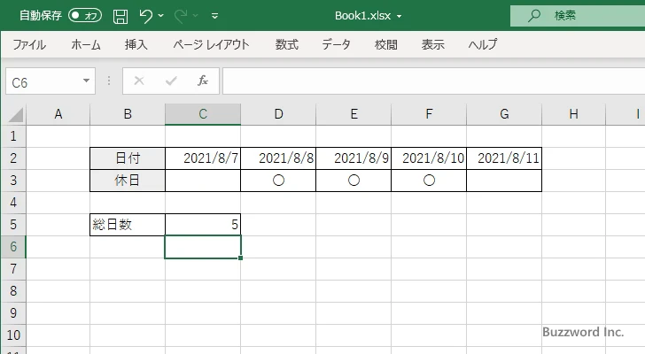The height and width of the screenshot is (354, 645).
Task: Click the search magnifier icon
Action: pos(534,16)
